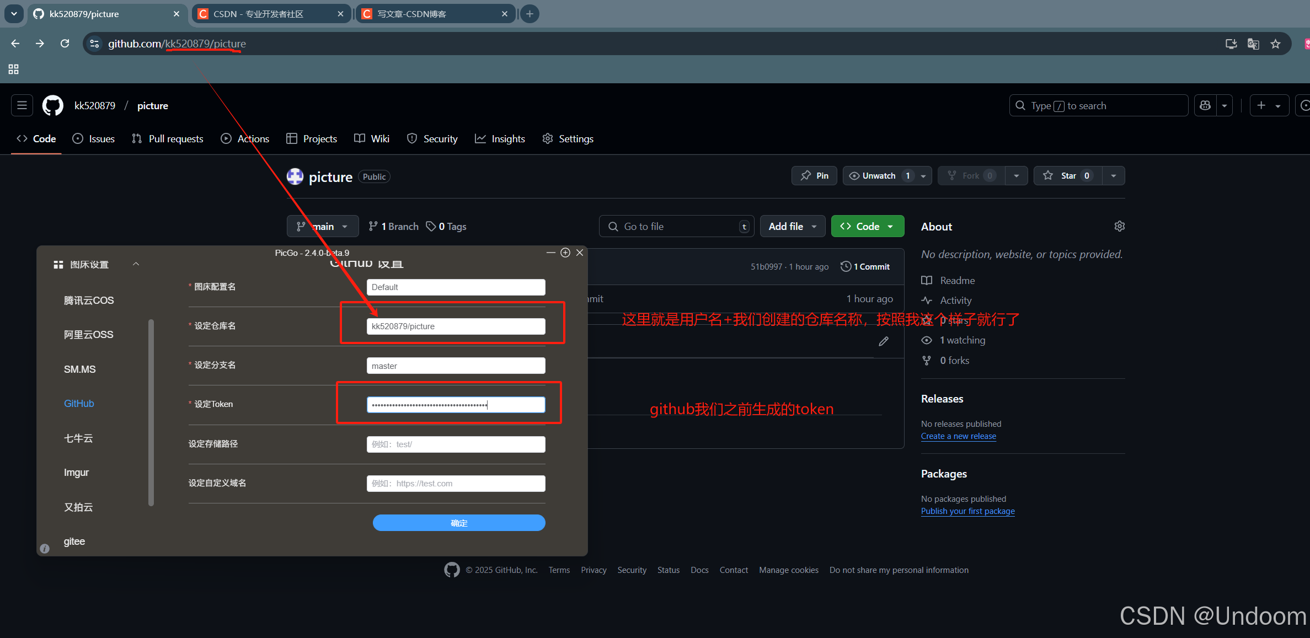Screen dimensions: 1310x638
Task: Click the 设定存储路径 input field
Action: point(456,444)
